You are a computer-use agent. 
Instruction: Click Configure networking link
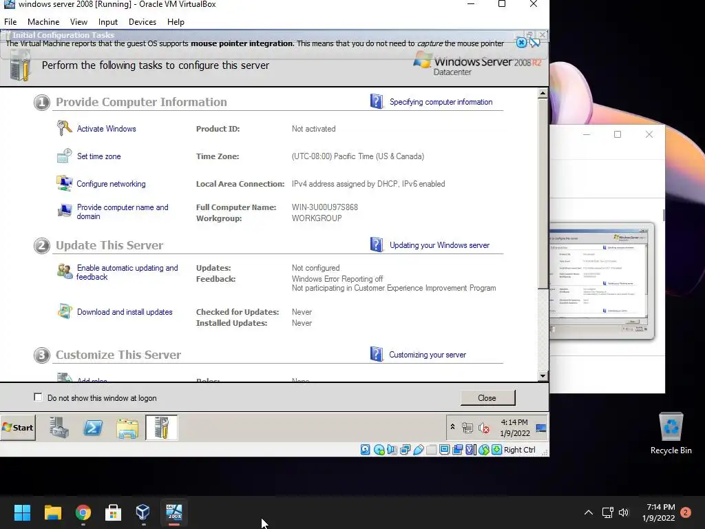click(111, 183)
